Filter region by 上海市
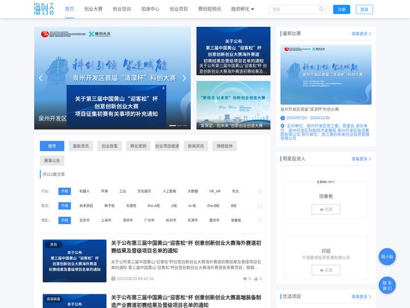This screenshot has width=410, height=308. coord(106,221)
